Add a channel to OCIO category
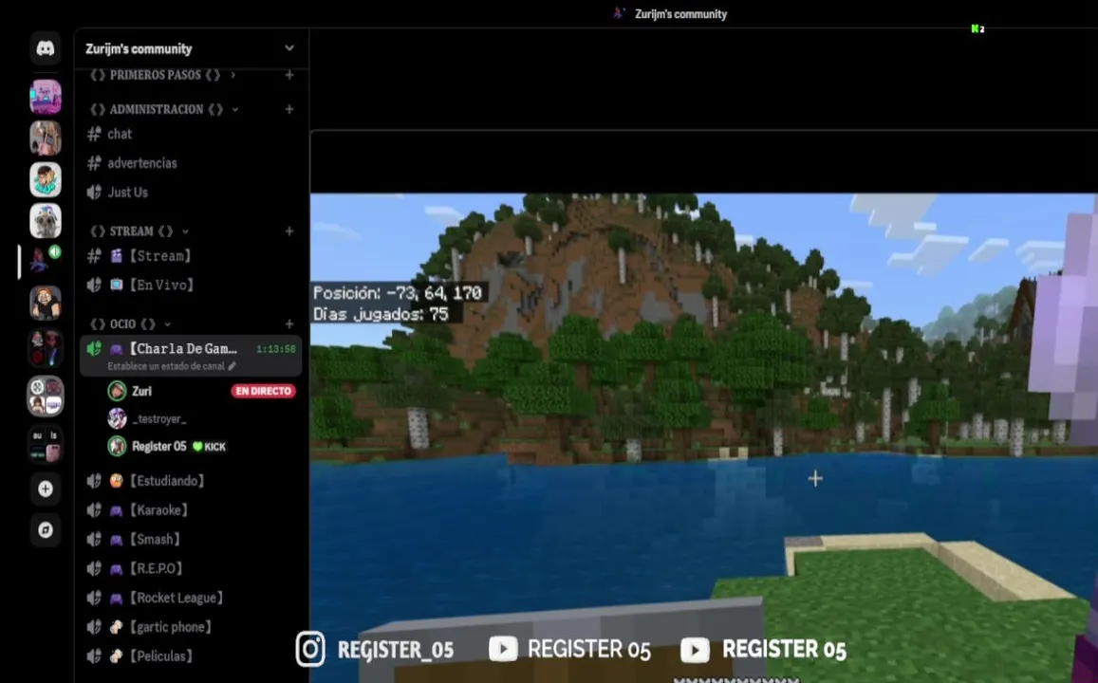1098x683 pixels. click(x=289, y=324)
